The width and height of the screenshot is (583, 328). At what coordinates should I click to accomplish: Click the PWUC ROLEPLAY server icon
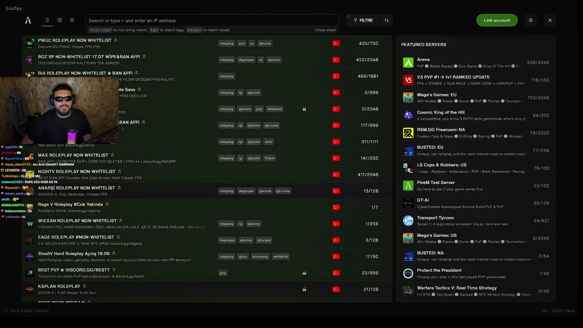tap(30, 43)
